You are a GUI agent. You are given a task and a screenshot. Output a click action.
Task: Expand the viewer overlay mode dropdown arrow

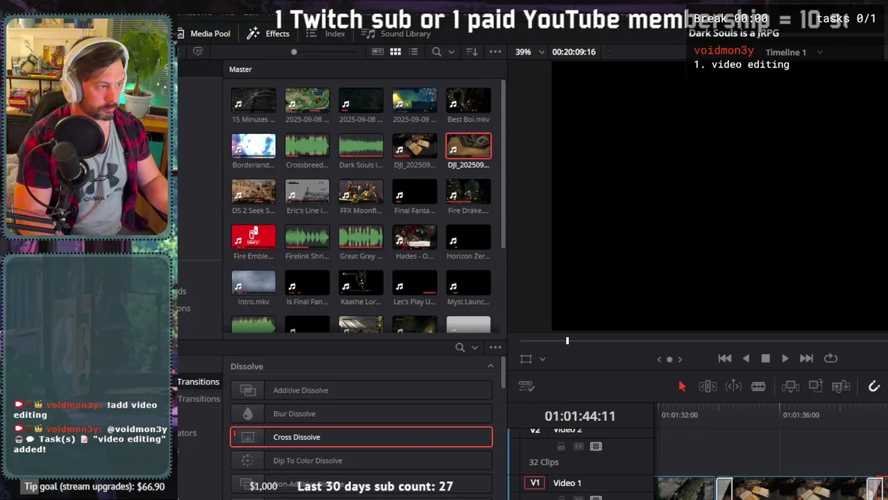pos(543,359)
